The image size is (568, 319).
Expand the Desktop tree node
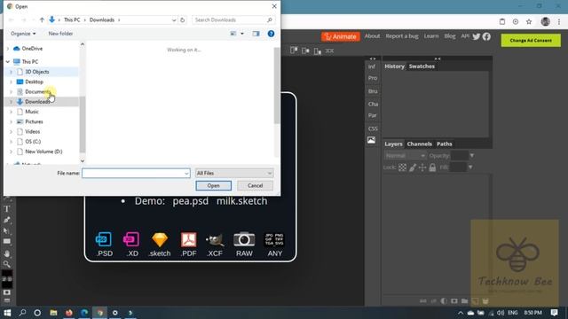[x=11, y=82]
